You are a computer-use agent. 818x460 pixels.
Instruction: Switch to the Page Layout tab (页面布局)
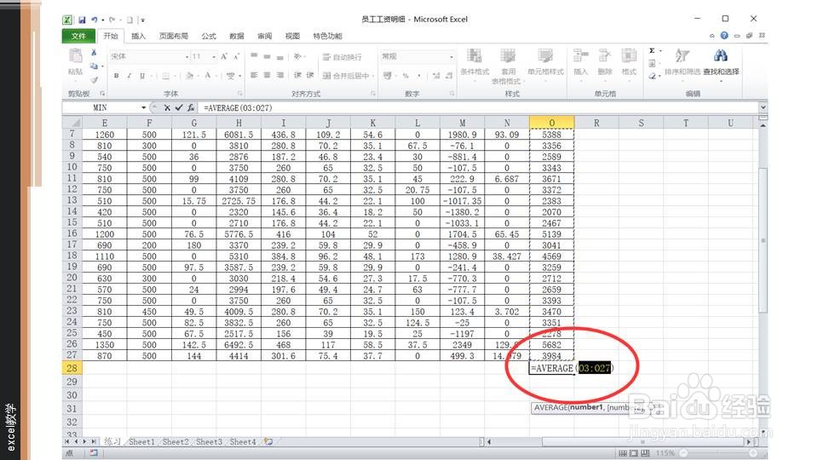pos(174,36)
